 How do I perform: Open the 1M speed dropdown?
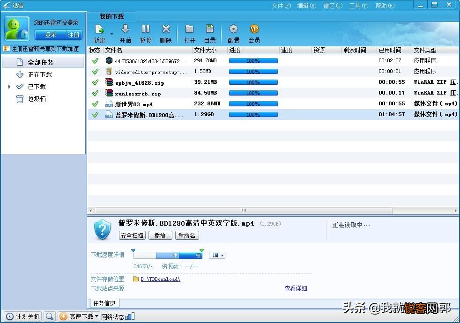click(217, 255)
